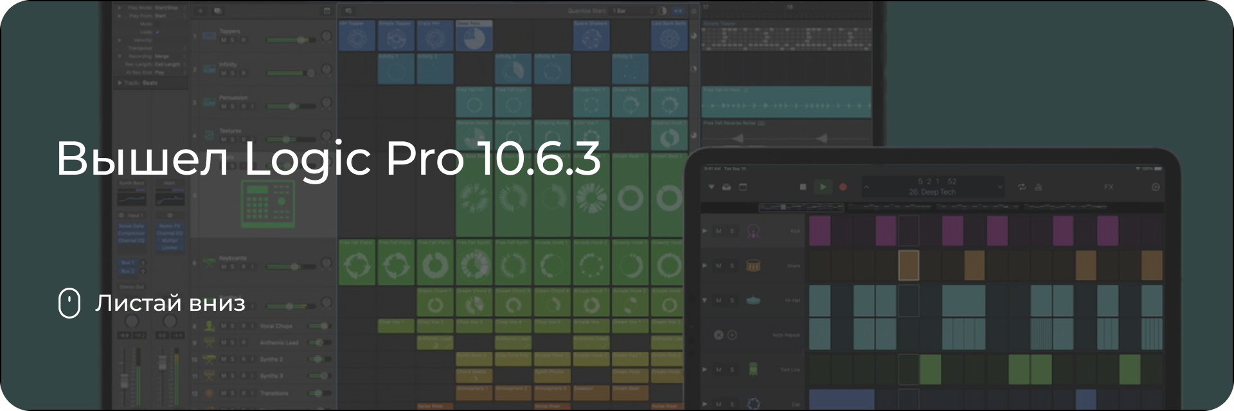Click the window layout icon on the iPad toolbar
This screenshot has width=1234, height=411.
click(x=743, y=187)
